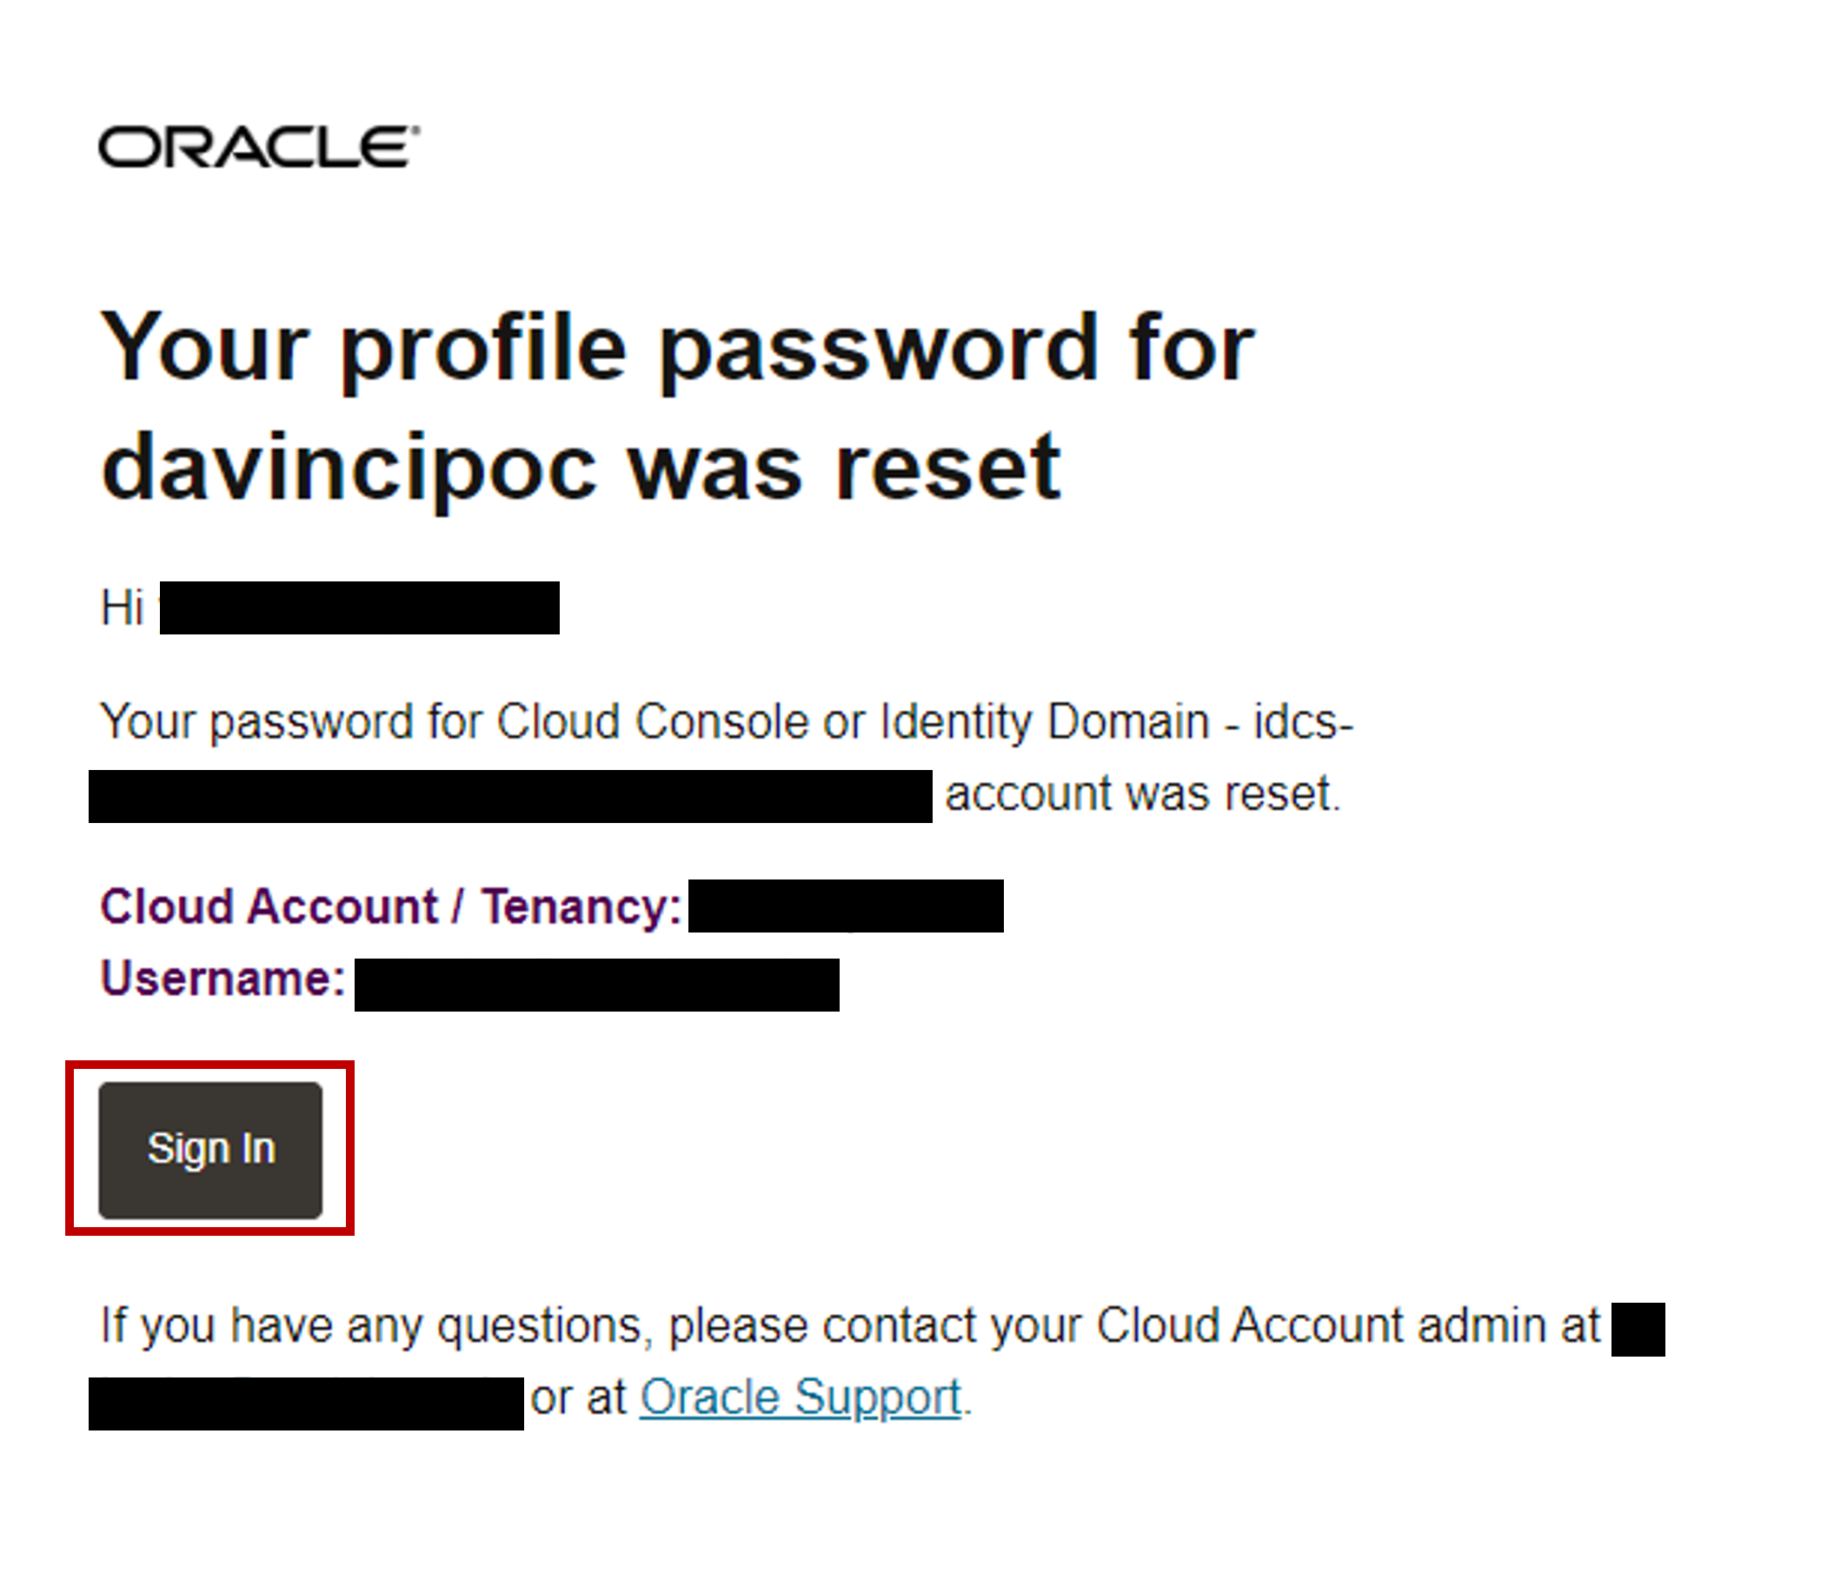Click the red highlight border around Sign In

tap(209, 1064)
